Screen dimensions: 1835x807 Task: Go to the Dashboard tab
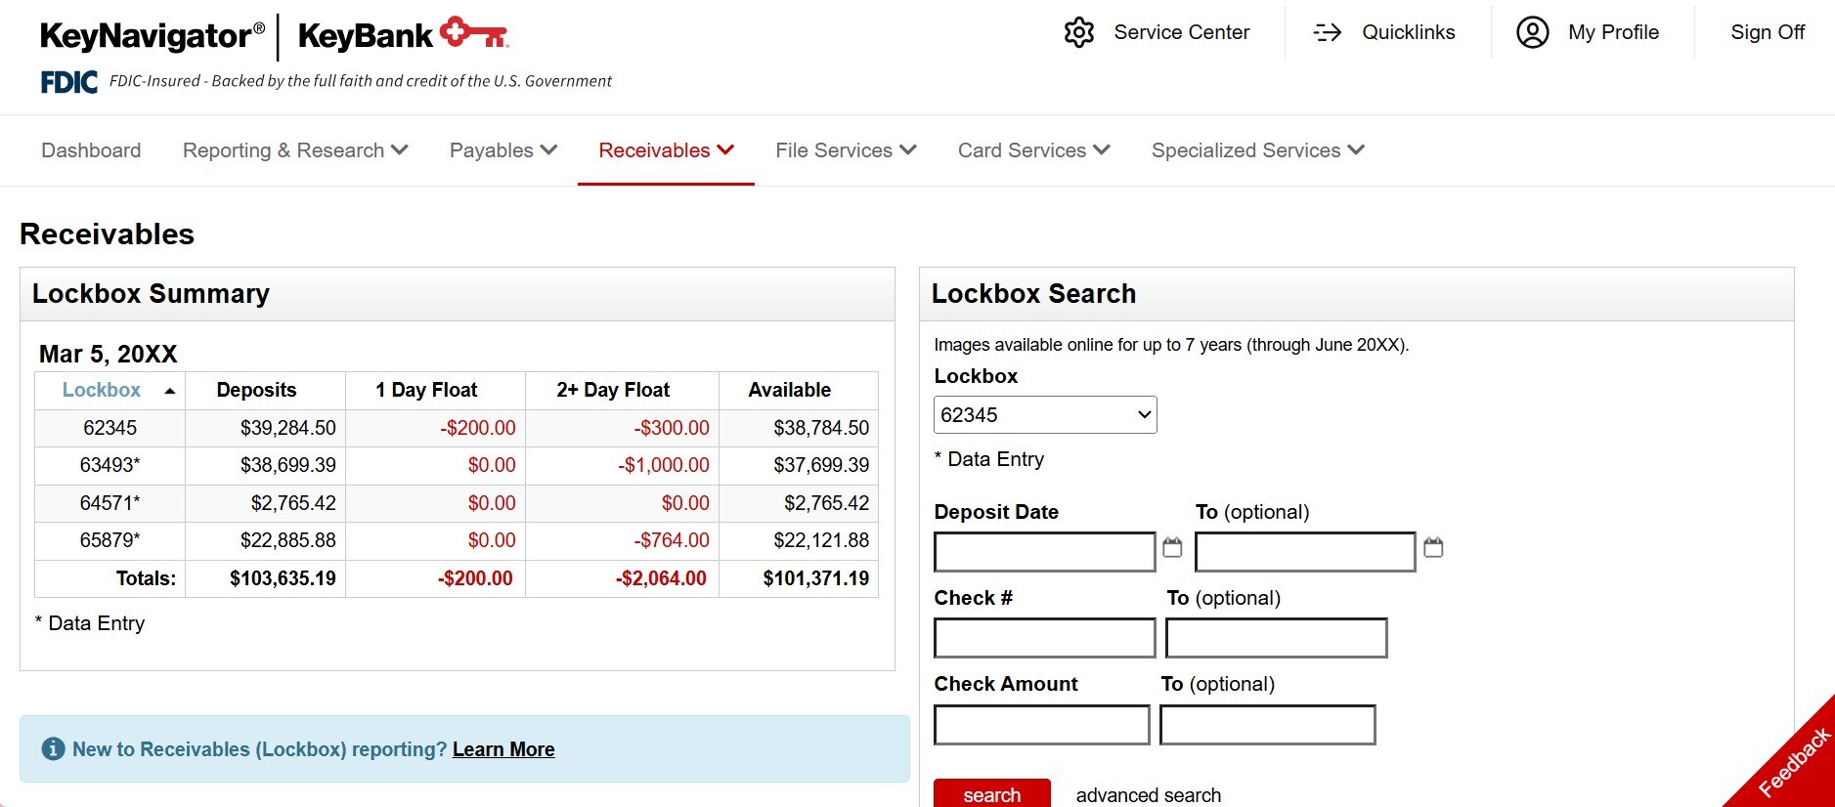[91, 150]
